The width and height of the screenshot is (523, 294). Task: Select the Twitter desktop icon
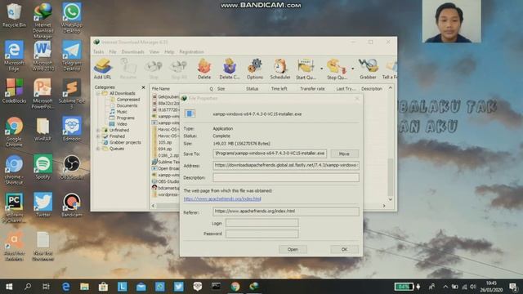coord(42,205)
